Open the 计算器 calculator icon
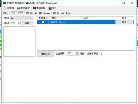Viewport: 138px width, 104px height. [5, 8]
